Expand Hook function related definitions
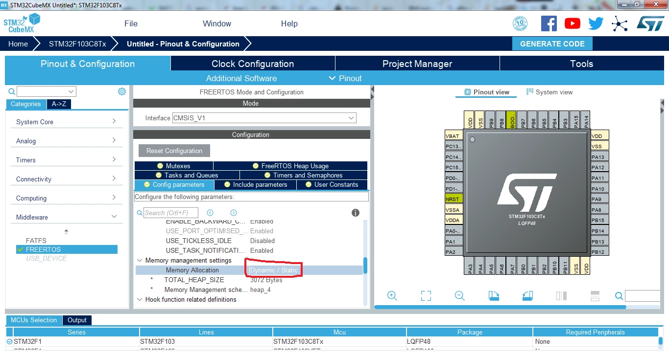 pos(140,299)
